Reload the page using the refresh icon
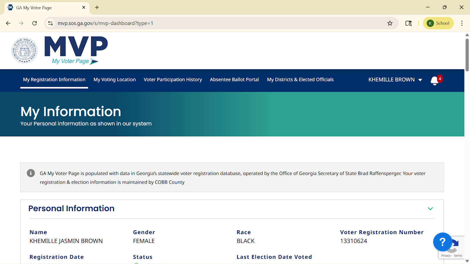The height and width of the screenshot is (264, 470). pyautogui.click(x=35, y=23)
